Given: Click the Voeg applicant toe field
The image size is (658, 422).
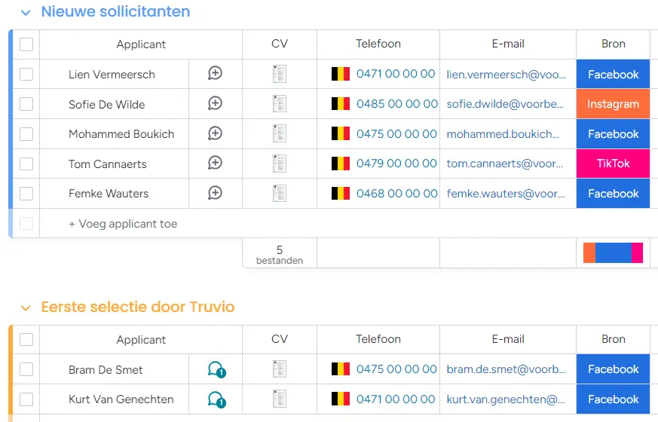Looking at the screenshot, I should pos(123,224).
